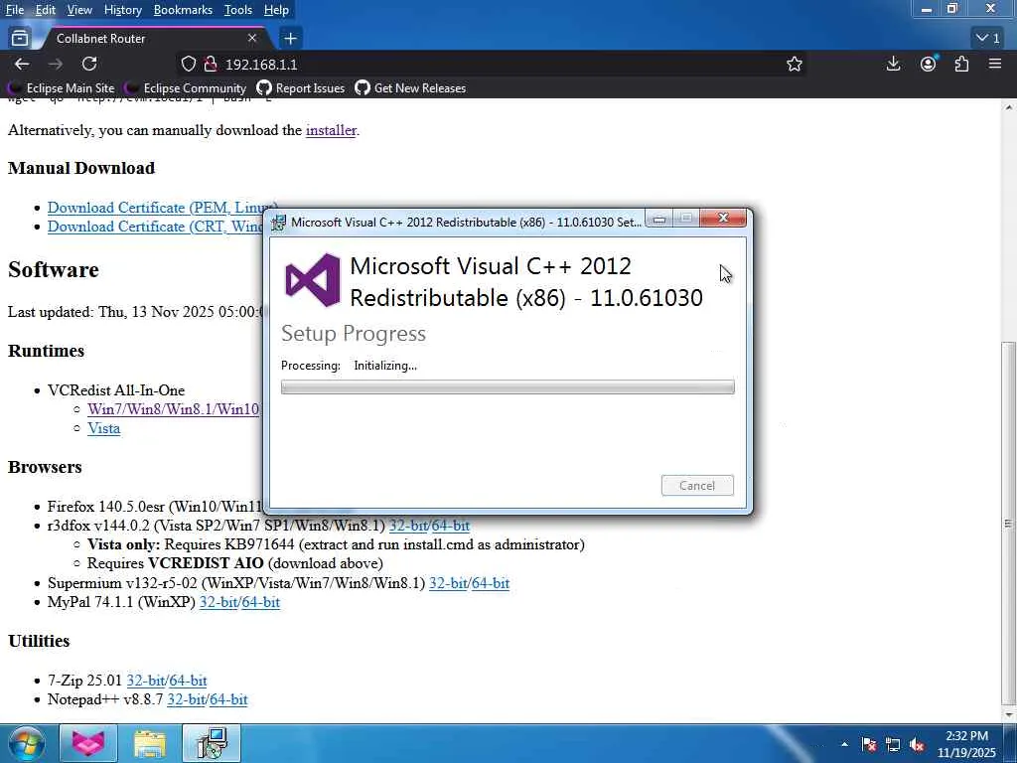The height and width of the screenshot is (763, 1017).
Task: Open the Tools menu
Action: tap(238, 10)
